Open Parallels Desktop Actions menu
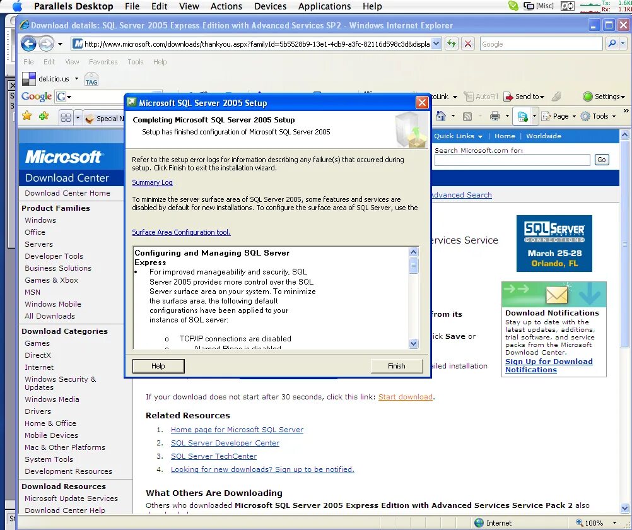This screenshot has width=632, height=530. pyautogui.click(x=226, y=6)
